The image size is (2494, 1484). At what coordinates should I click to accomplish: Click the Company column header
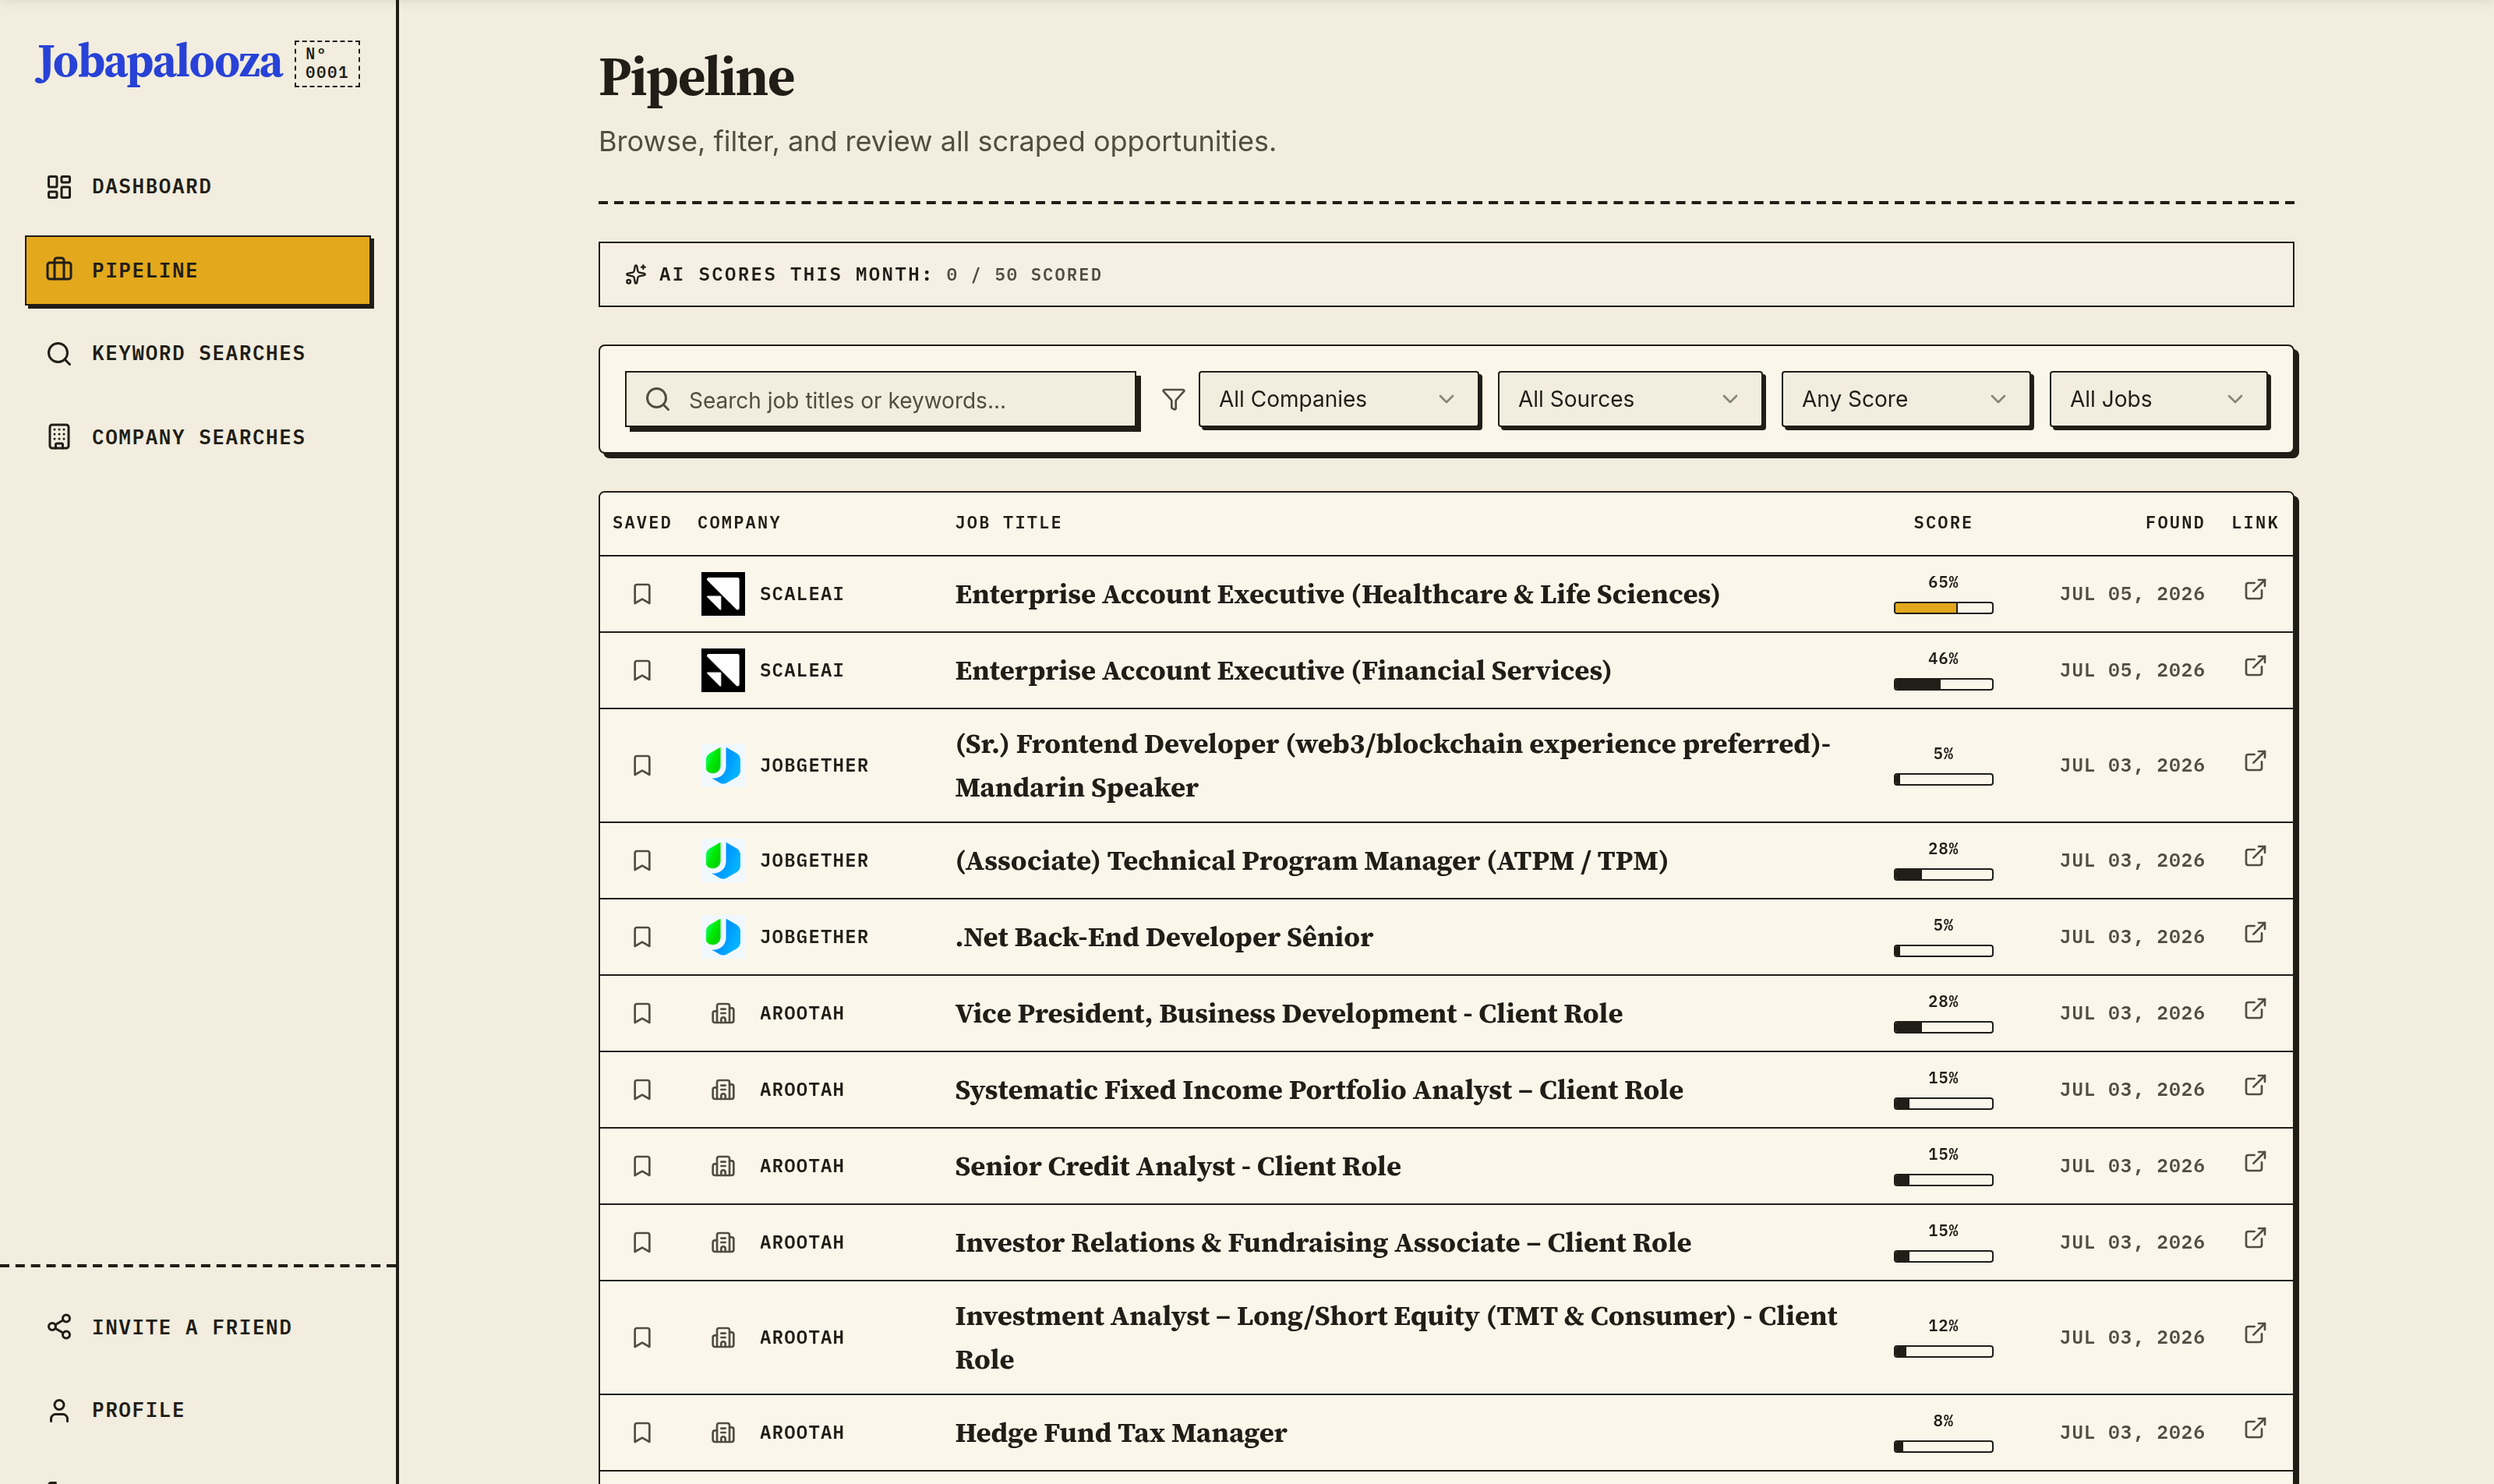(738, 522)
